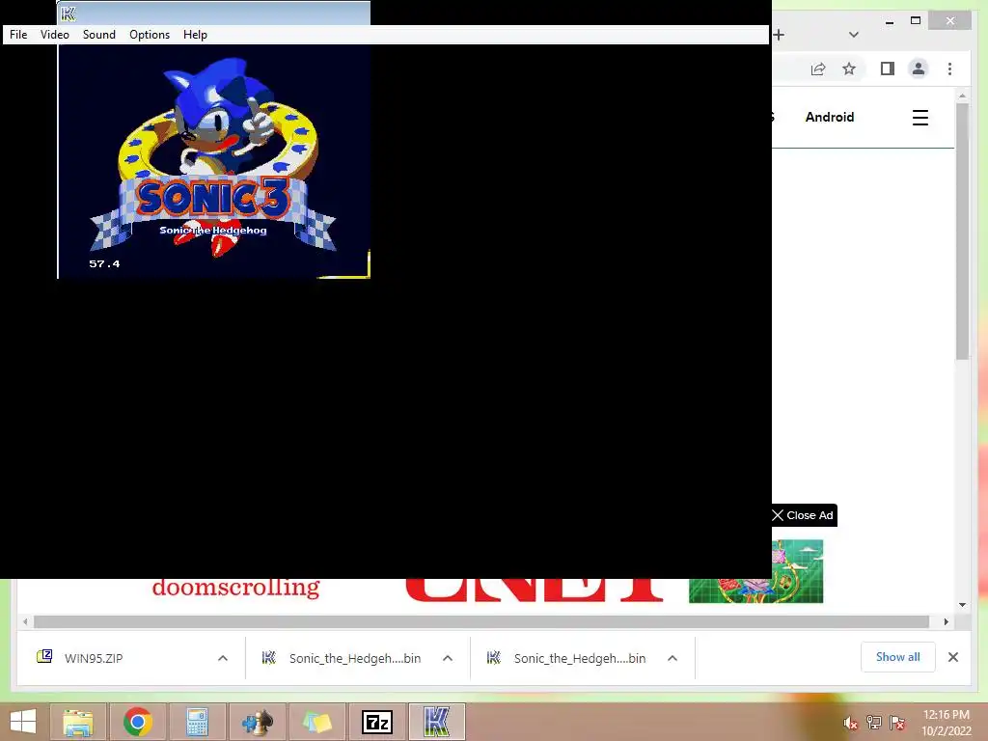Maximize the Chrome window
988x741 pixels.
pyautogui.click(x=916, y=21)
